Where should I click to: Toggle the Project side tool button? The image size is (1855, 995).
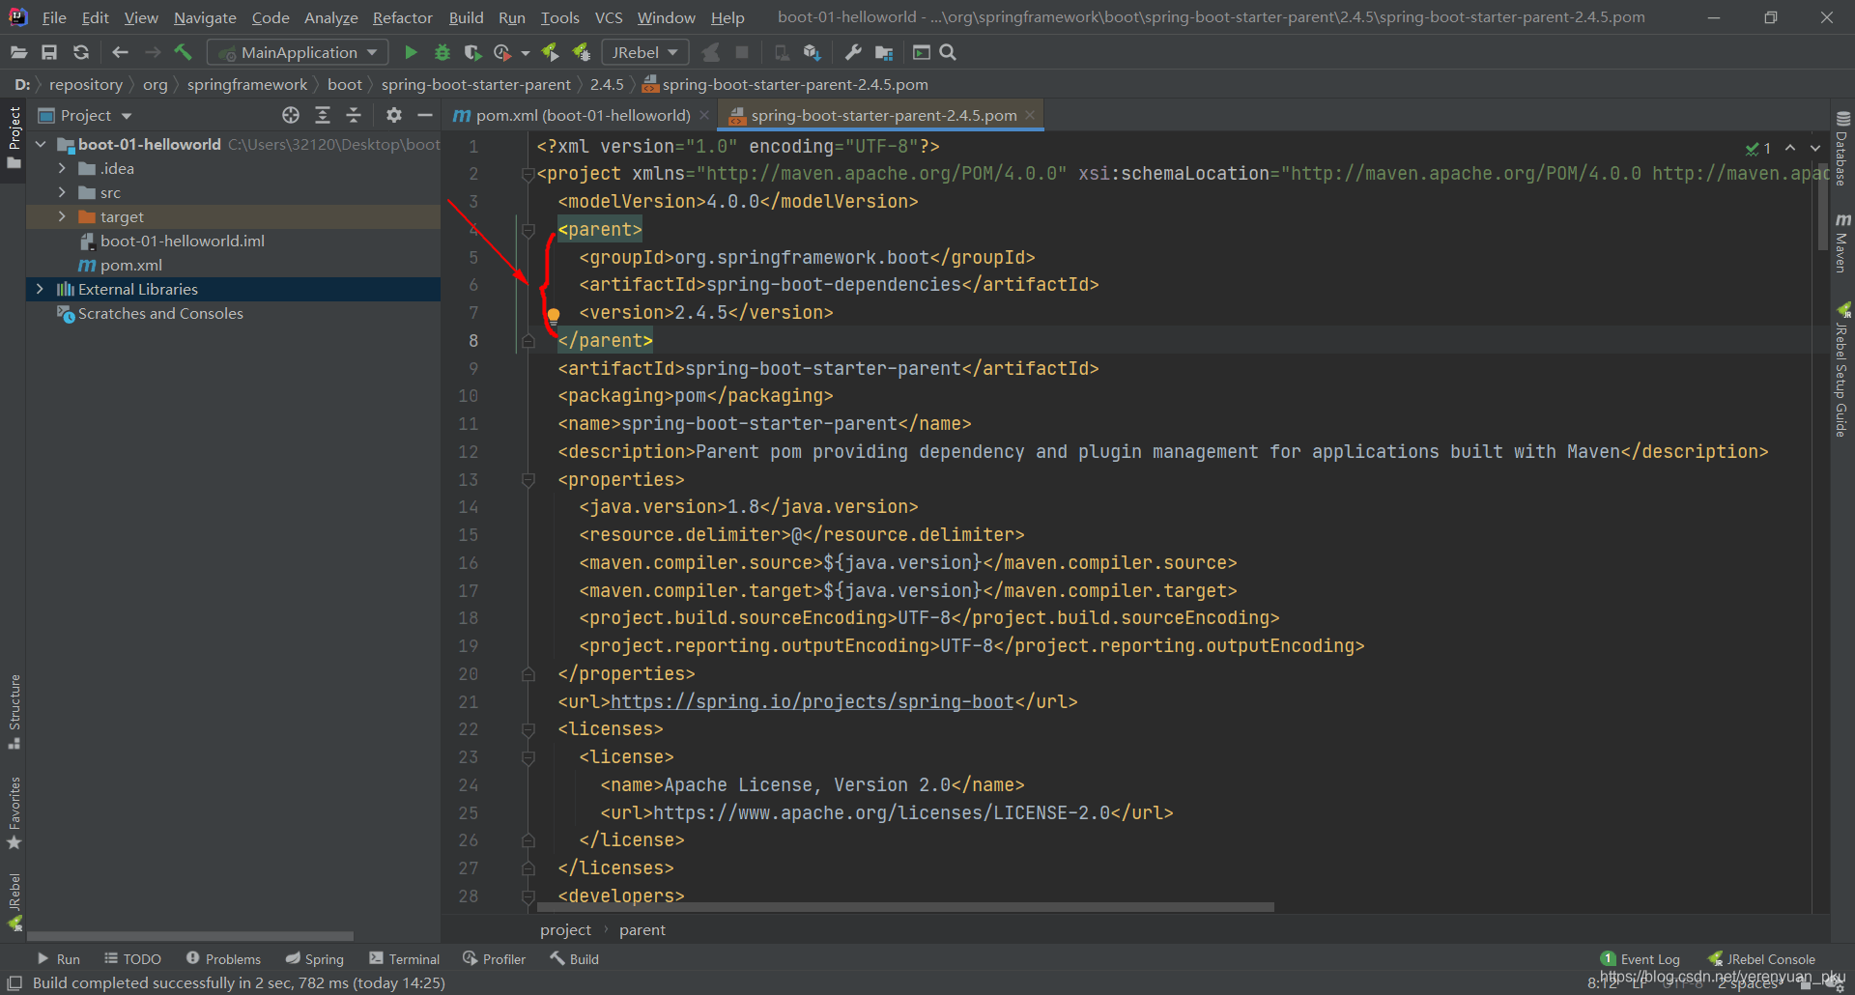click(x=14, y=137)
